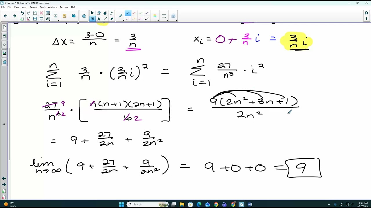Open the Attachments paperclip sidebar tab
This screenshot has height=208, width=371.
4,45
